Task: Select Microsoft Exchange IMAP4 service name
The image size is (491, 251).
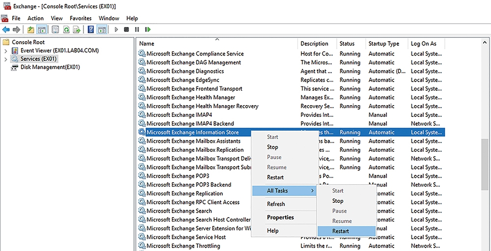Action: [179, 114]
